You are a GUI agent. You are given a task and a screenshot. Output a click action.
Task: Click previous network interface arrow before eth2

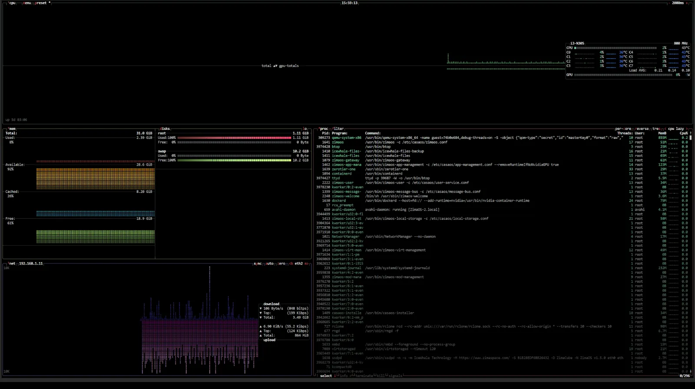coord(291,264)
